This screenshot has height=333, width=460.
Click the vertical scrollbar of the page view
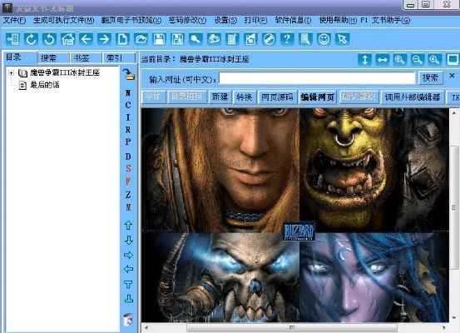coord(454,216)
